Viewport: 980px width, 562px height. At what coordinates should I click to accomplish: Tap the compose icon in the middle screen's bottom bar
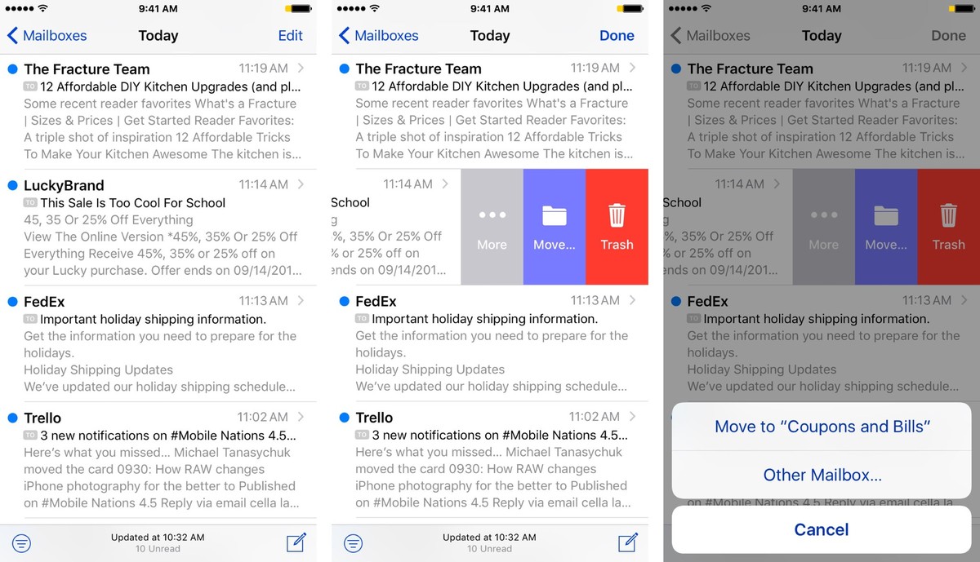627,543
